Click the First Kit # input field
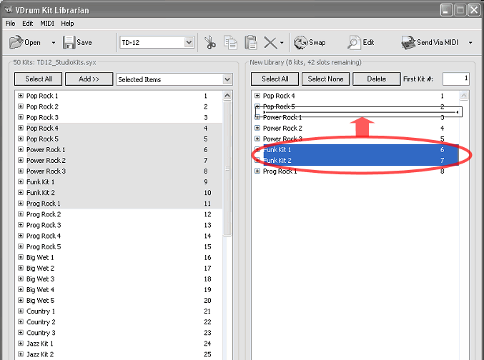Image resolution: width=484 pixels, height=360 pixels. pyautogui.click(x=455, y=79)
